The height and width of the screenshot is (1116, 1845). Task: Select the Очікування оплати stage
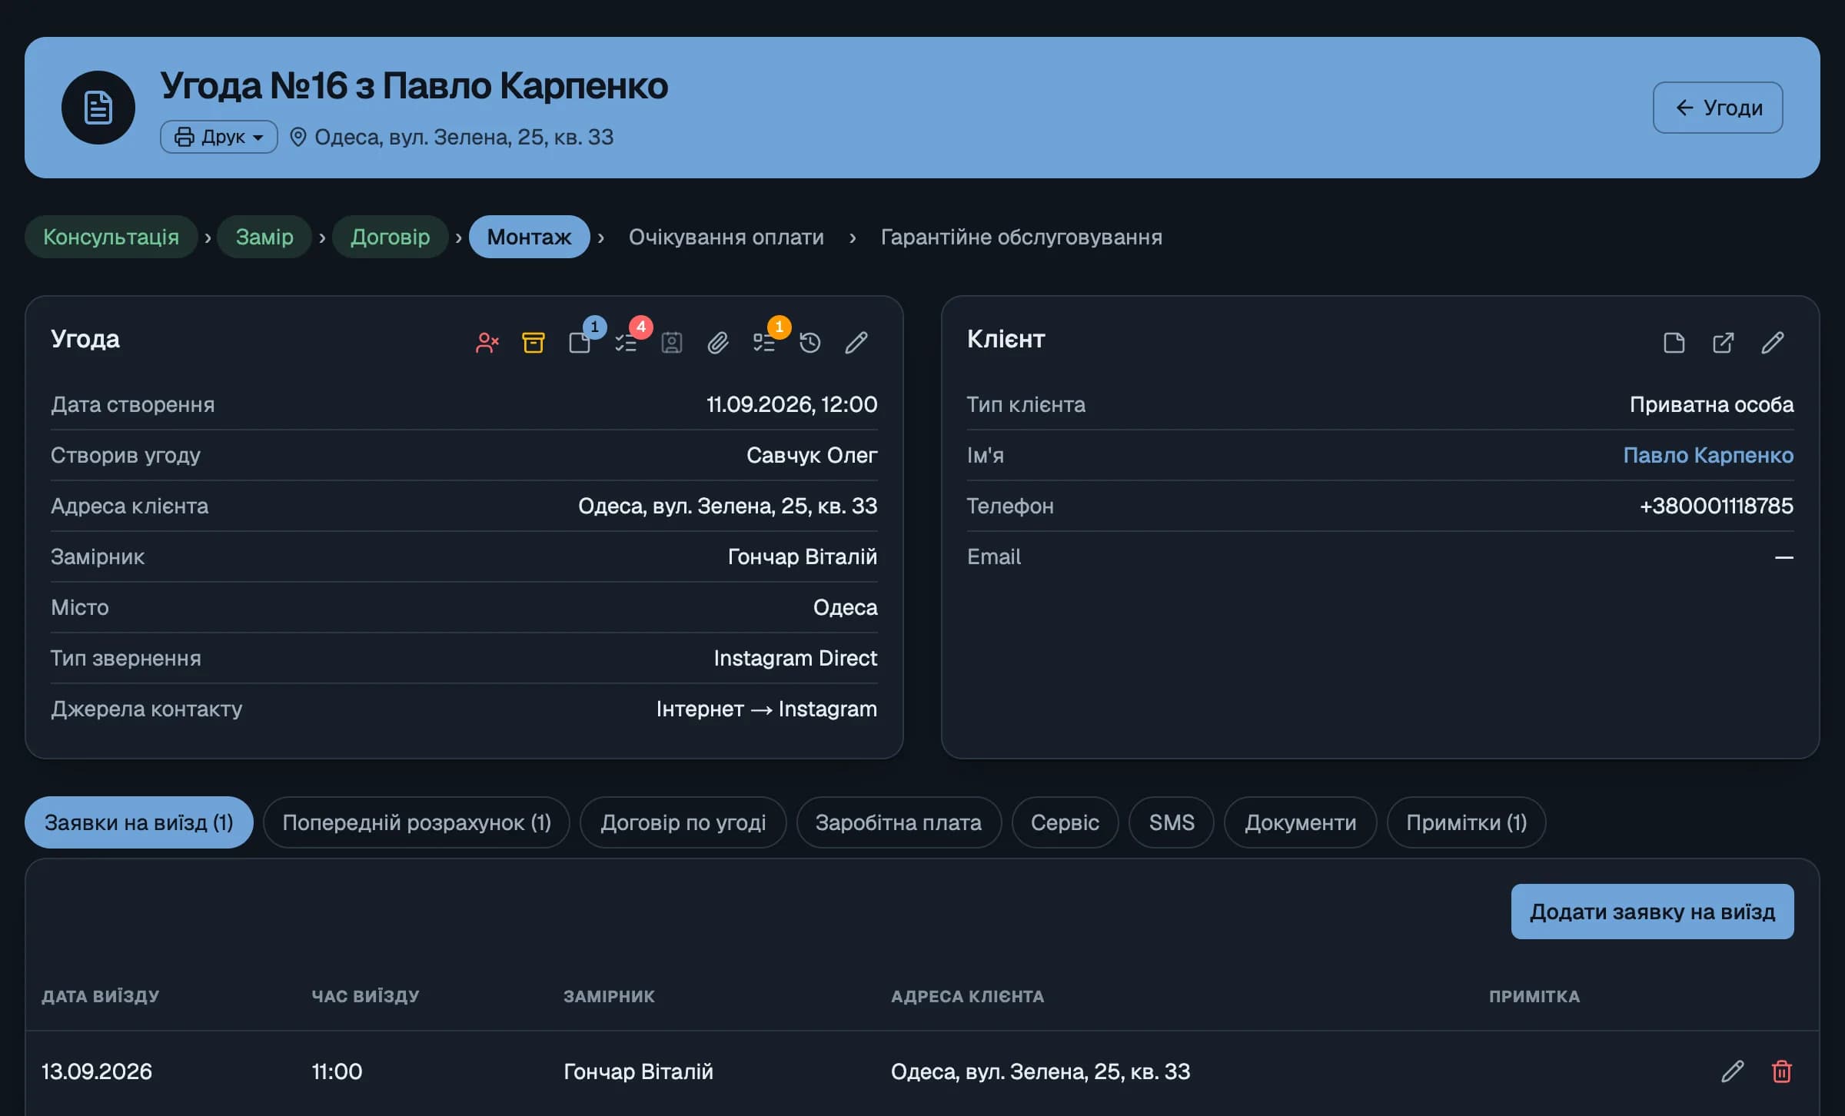coord(726,237)
